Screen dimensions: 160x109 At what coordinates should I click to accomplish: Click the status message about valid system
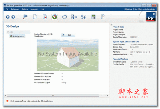(x=32, y=101)
